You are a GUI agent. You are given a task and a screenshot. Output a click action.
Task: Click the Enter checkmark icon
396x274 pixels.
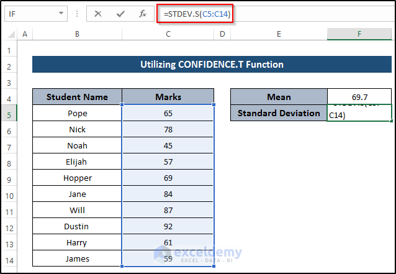click(120, 14)
